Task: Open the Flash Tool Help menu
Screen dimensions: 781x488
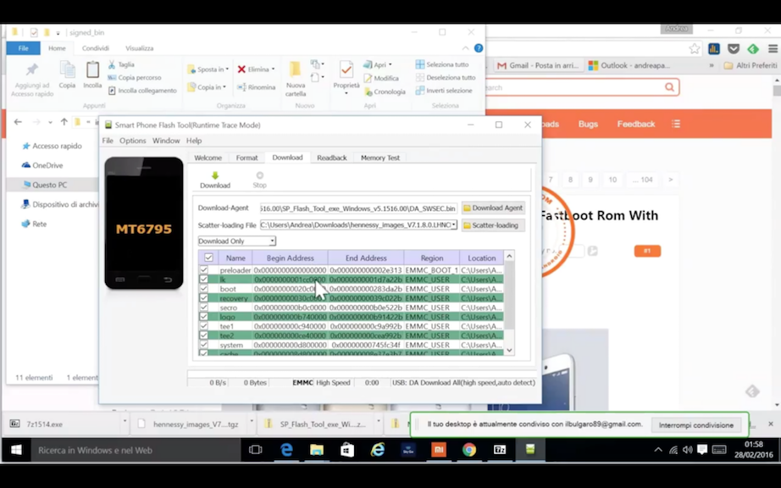Action: (x=194, y=141)
